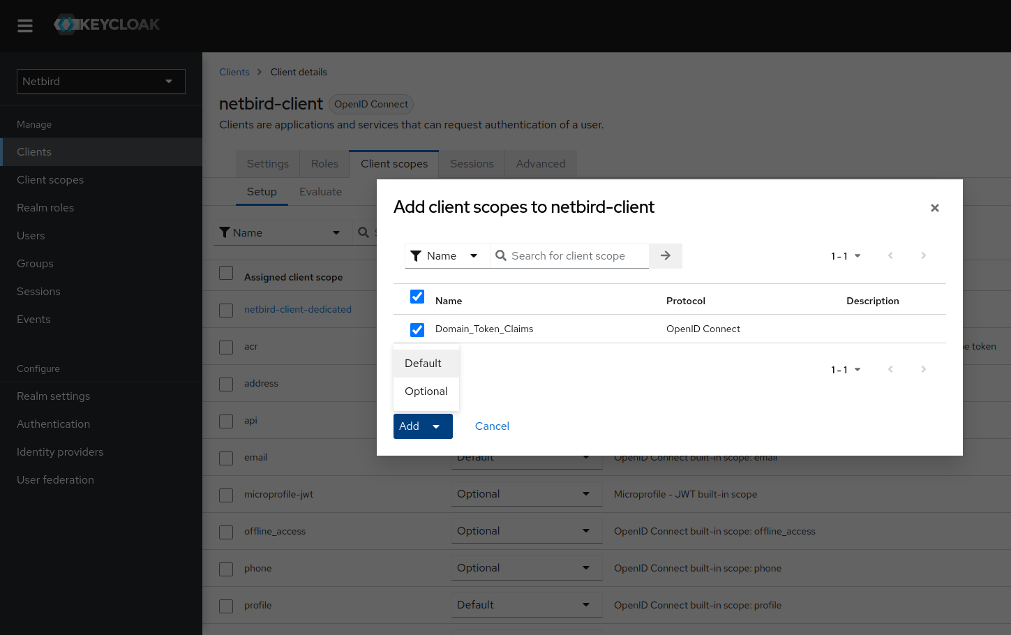Open Realm settings in the sidebar
The height and width of the screenshot is (635, 1011).
[x=54, y=396]
